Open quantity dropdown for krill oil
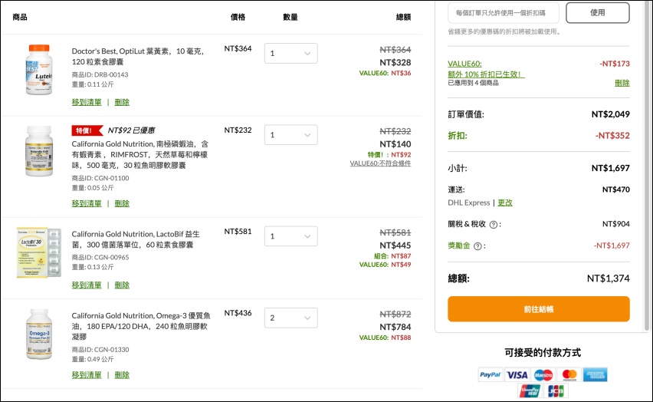The height and width of the screenshot is (402, 653). 290,135
